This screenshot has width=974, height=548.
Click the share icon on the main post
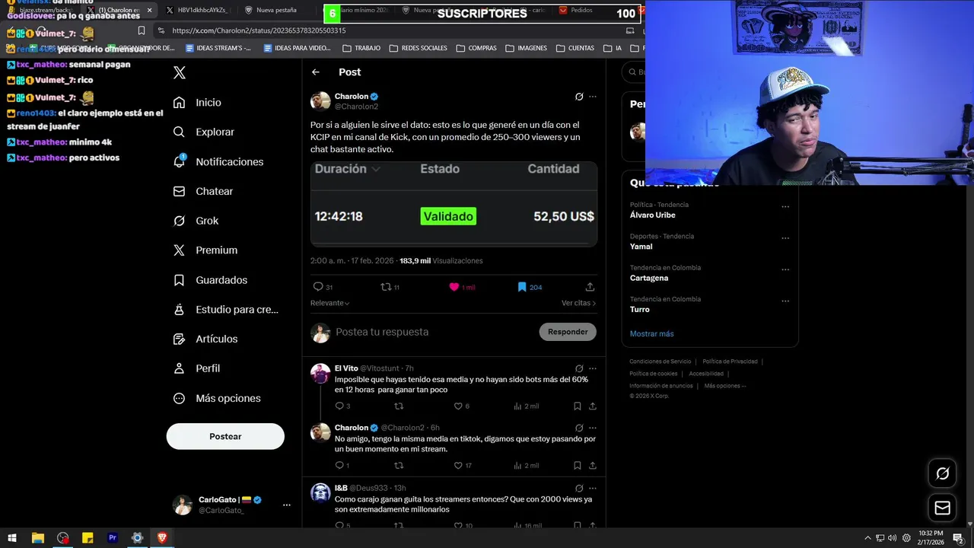coord(590,287)
